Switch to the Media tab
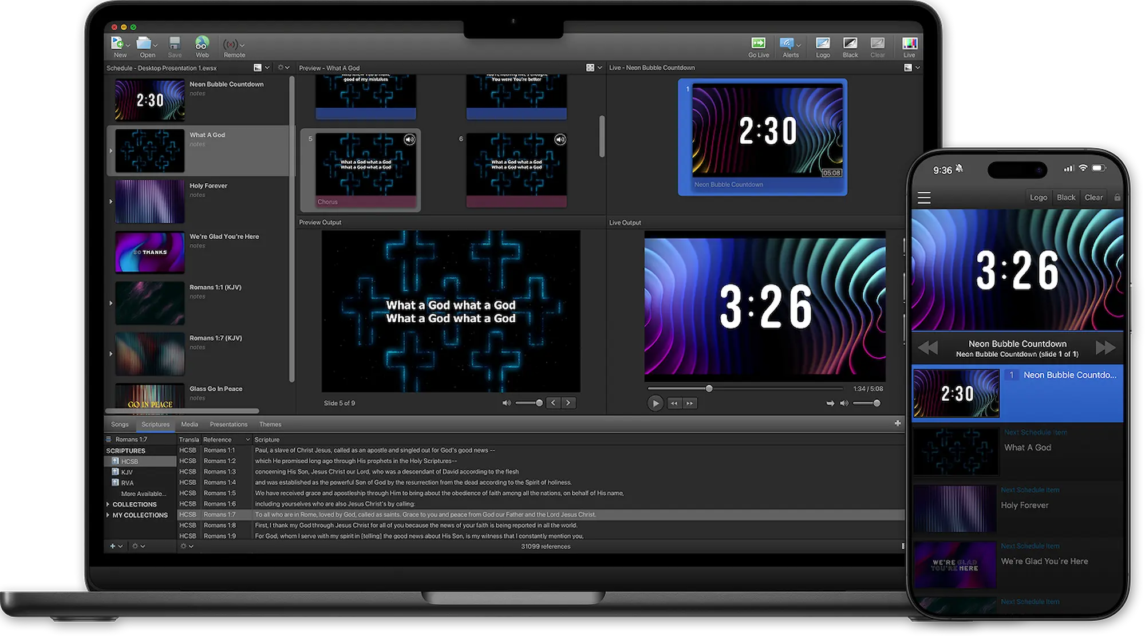 [x=189, y=424]
